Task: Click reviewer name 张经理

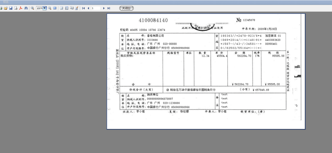Action: [x=184, y=111]
